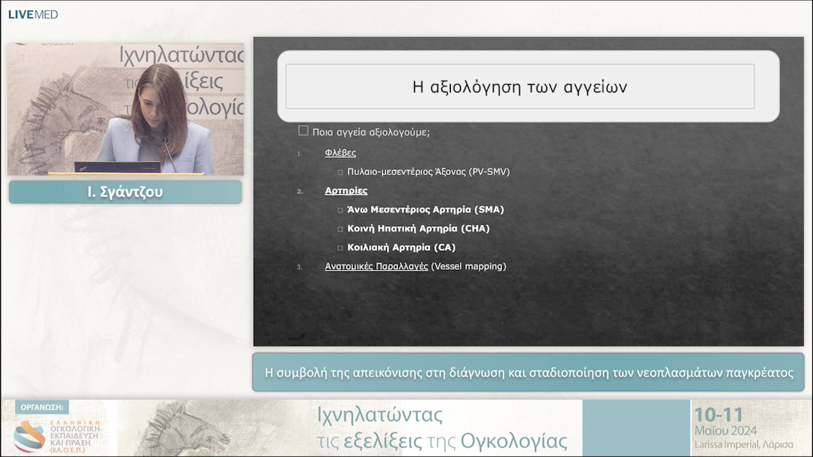This screenshot has height=457, width=813.
Task: Click the slide title "Η αξιολόγηση των αγγείων"
Action: click(x=528, y=87)
